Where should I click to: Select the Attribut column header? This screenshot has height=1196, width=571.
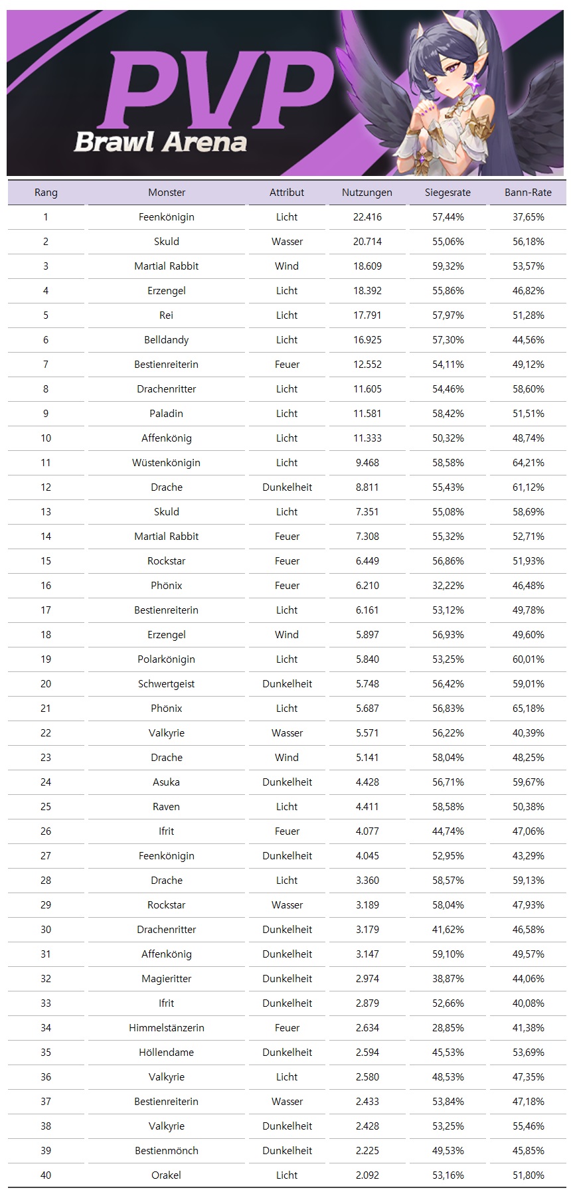pos(287,193)
